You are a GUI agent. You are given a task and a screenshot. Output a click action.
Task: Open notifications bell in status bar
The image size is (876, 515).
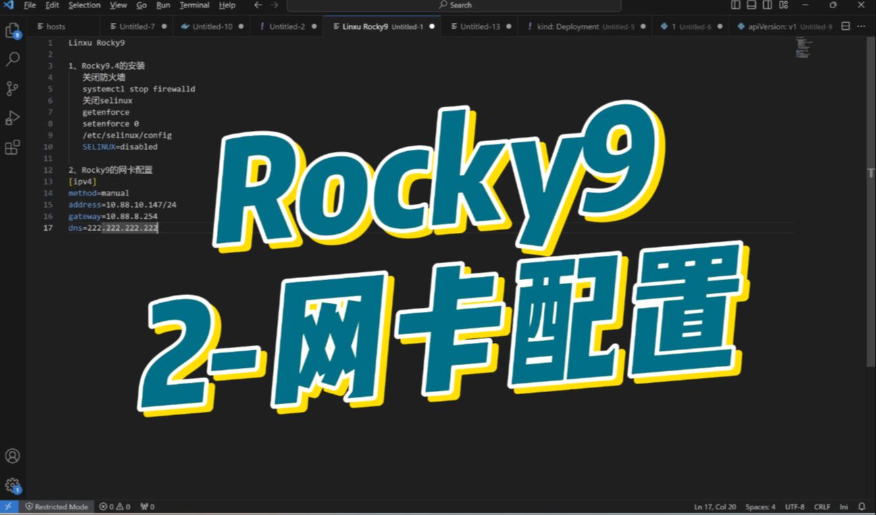tap(862, 506)
